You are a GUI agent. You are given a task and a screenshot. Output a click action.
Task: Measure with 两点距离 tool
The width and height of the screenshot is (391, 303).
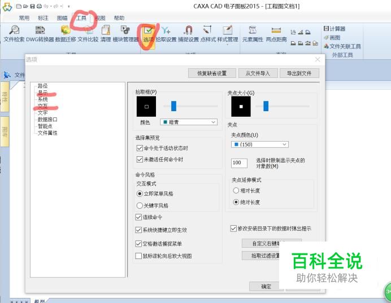coord(276,34)
